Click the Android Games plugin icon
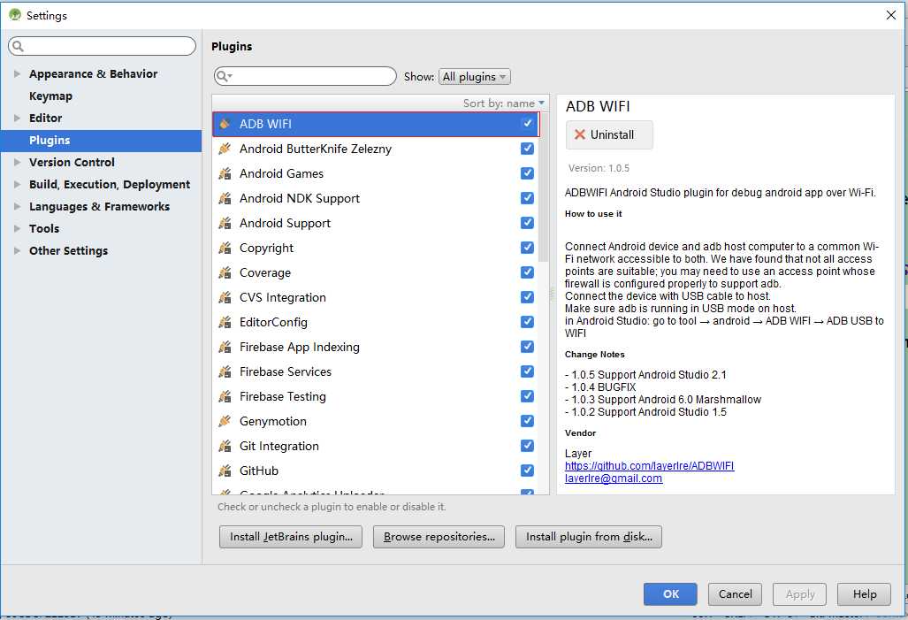This screenshot has height=620, width=908. [x=225, y=173]
